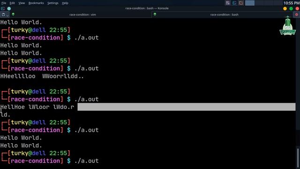
Task: Click the window title 'race-condition : bash — Konsole'
Action: coord(147,8)
